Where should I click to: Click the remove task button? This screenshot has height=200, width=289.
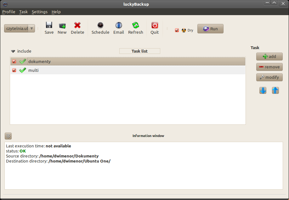coord(269,67)
